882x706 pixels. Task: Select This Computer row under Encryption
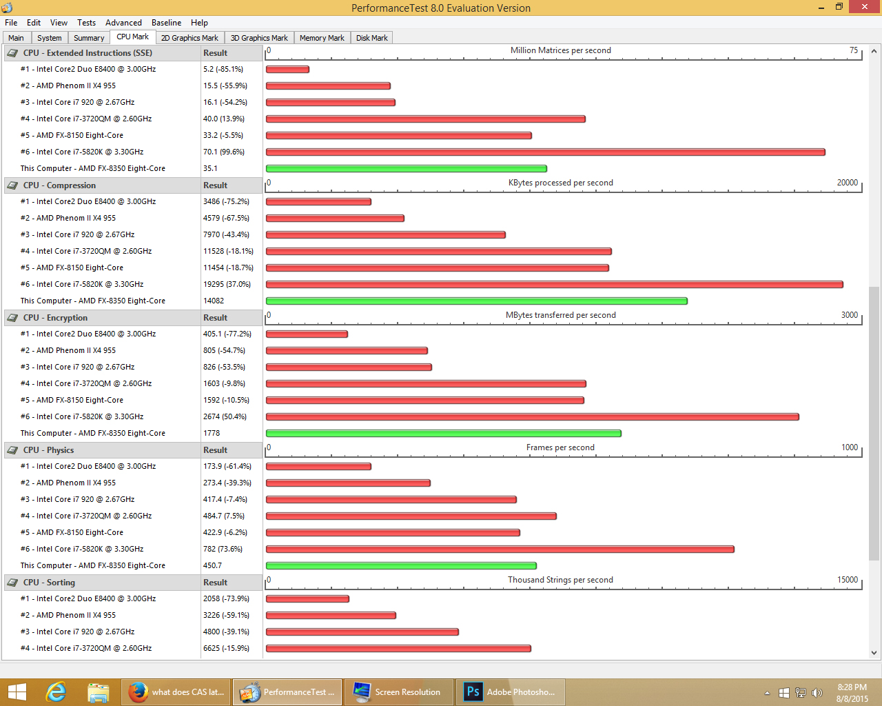point(93,433)
